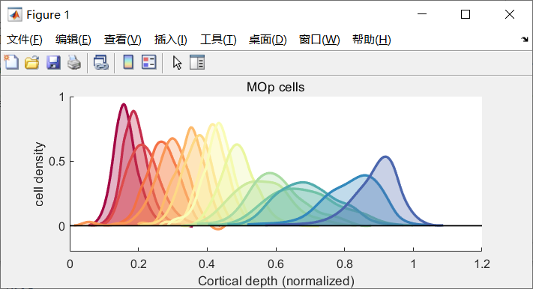Screen dimensions: 533x289
Task: Click the Link Plot toolbar icon
Action: pos(101,62)
